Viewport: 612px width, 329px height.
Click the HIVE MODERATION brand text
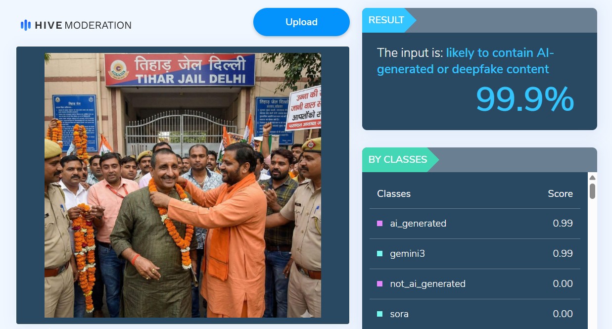[83, 25]
